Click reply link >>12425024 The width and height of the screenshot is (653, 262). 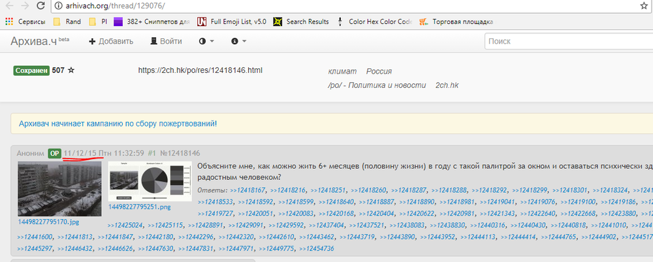coord(125,226)
